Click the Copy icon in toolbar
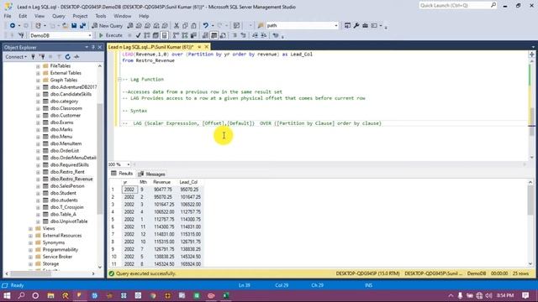The height and width of the screenshot is (302, 538). coord(185,26)
